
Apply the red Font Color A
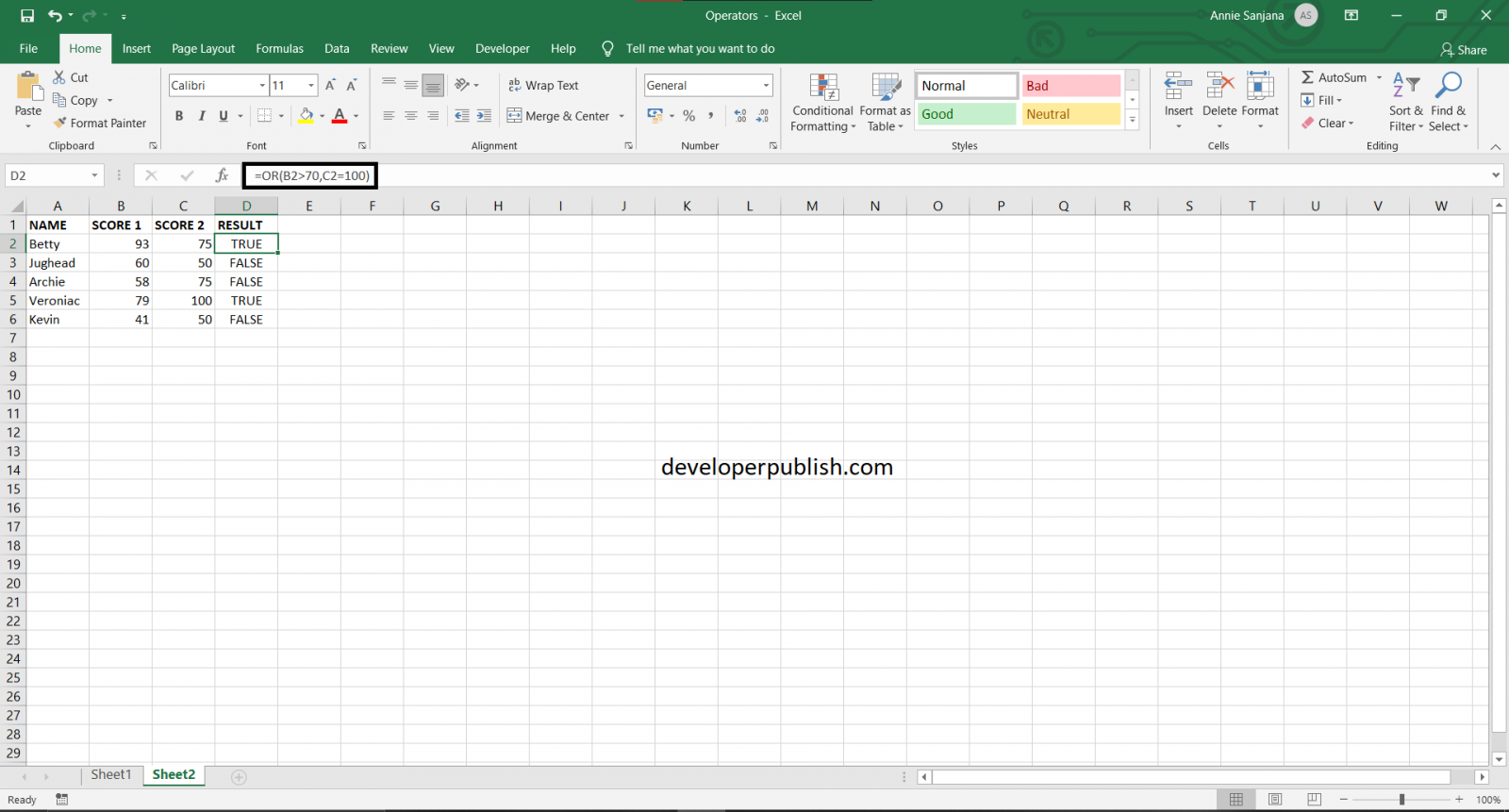(x=340, y=115)
